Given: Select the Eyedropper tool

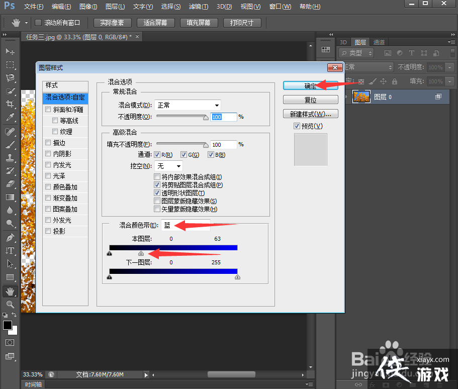Looking at the screenshot, I should pyautogui.click(x=10, y=117).
